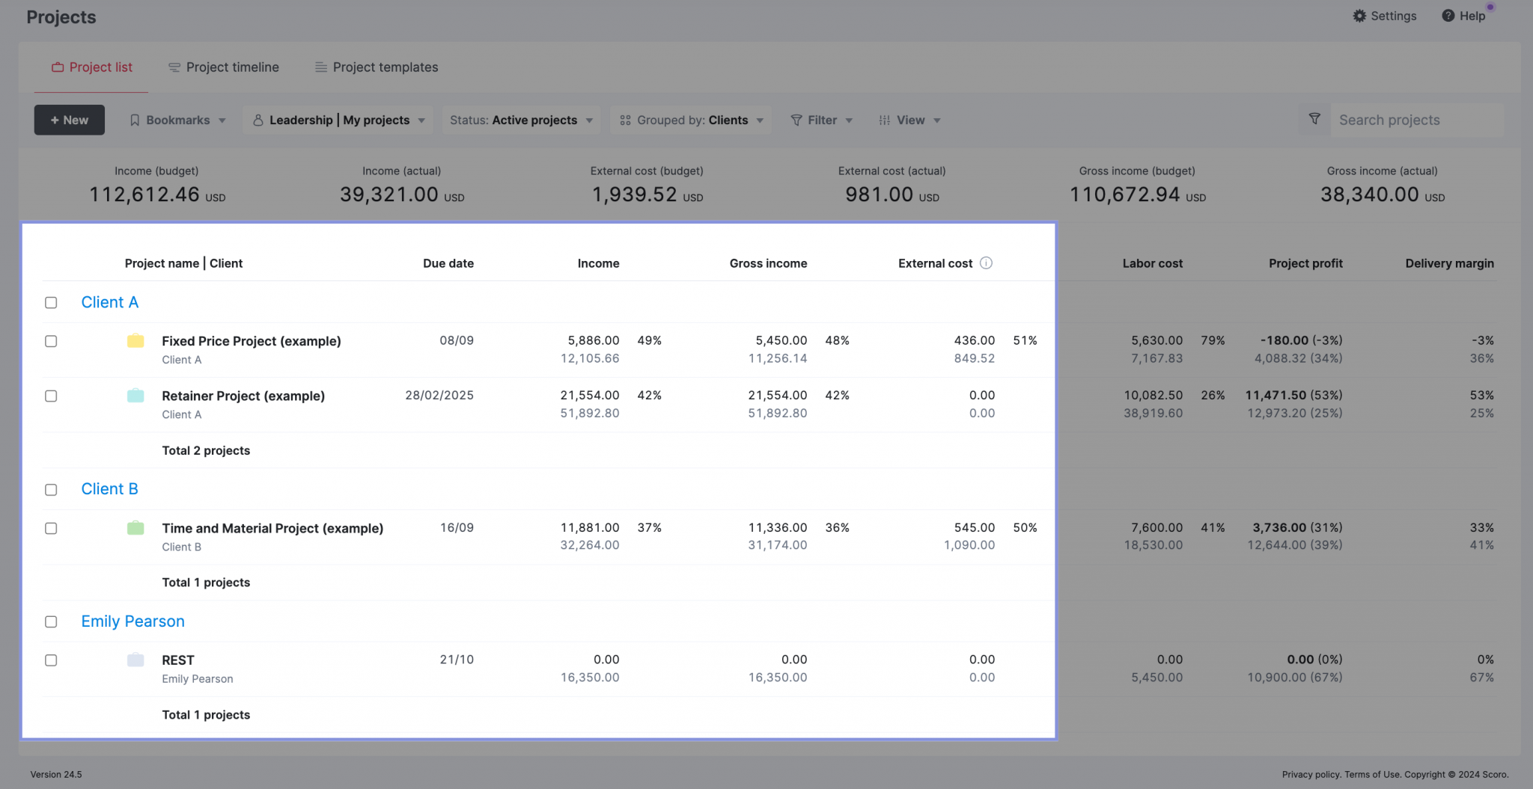Expand the Status: Active projects dropdown
Screen dimensions: 1533x789
click(x=521, y=120)
